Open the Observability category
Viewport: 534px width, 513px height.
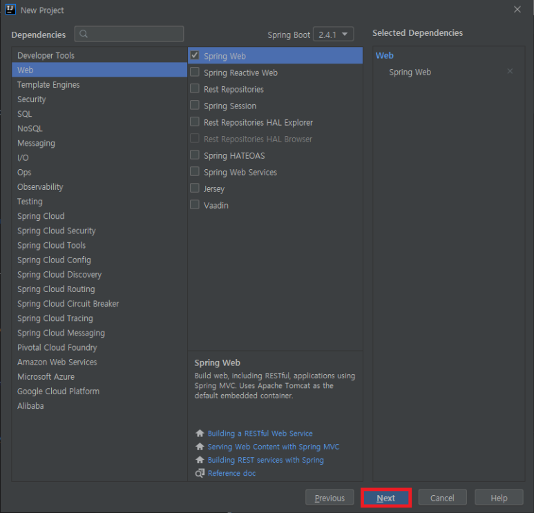99,187
